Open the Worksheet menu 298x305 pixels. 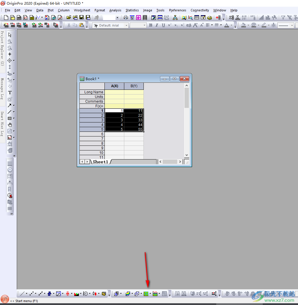click(82, 10)
